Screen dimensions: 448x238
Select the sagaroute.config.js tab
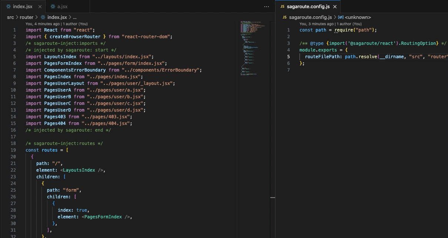tap(308, 6)
